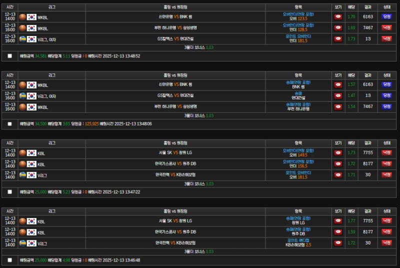Screen dimensions: 400x268
Task: Click basketball icon on 부천 하나은행 언더 128.5 row
Action: point(22,28)
